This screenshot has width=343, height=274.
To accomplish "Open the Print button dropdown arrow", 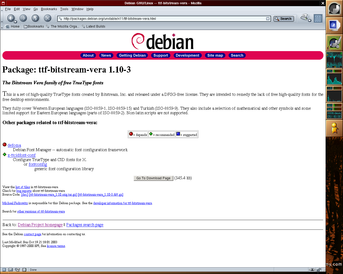I will pyautogui.click(x=310, y=21).
